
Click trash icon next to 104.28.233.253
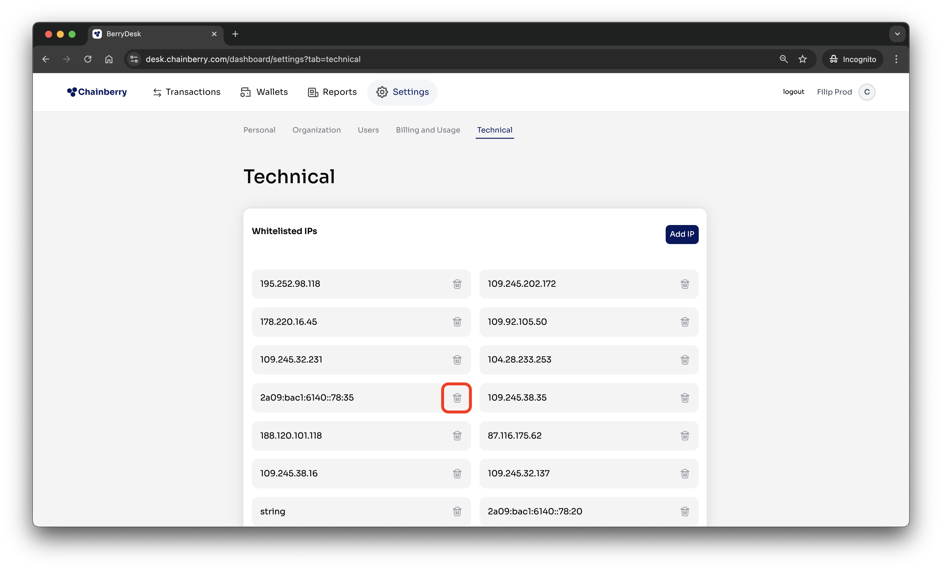684,360
